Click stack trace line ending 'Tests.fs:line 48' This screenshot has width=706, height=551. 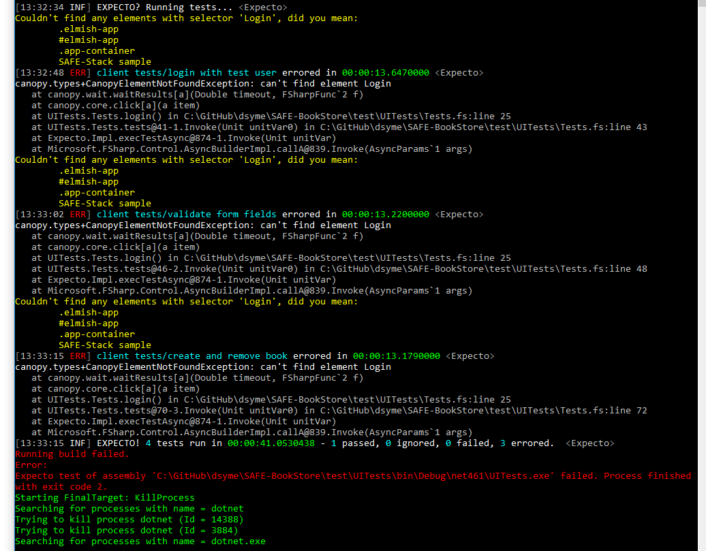click(339, 269)
